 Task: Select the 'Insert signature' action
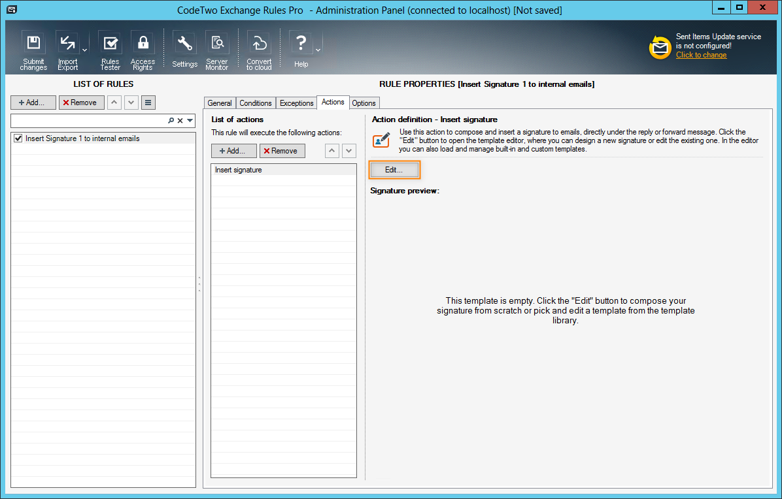click(283, 170)
